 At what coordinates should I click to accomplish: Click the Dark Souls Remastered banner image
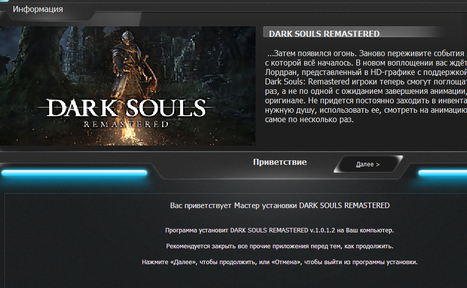[128, 86]
